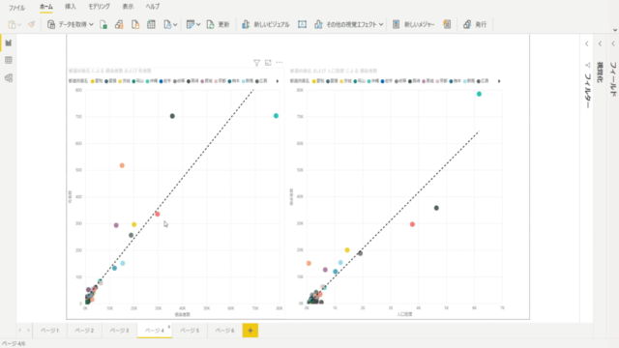Expand the Transform Data dropdown arrow

pyautogui.click(x=198, y=24)
